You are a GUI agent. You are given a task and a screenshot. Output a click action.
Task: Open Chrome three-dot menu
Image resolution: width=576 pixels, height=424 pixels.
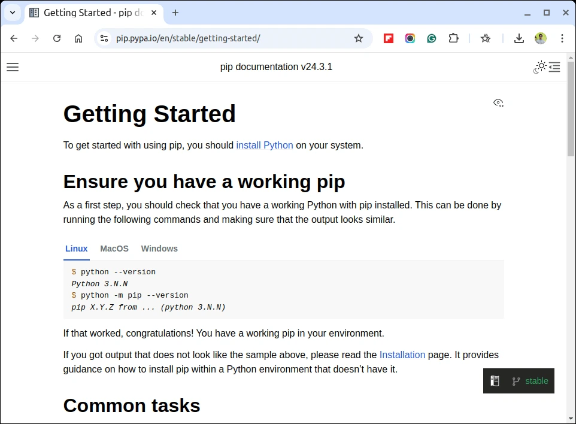click(x=562, y=38)
